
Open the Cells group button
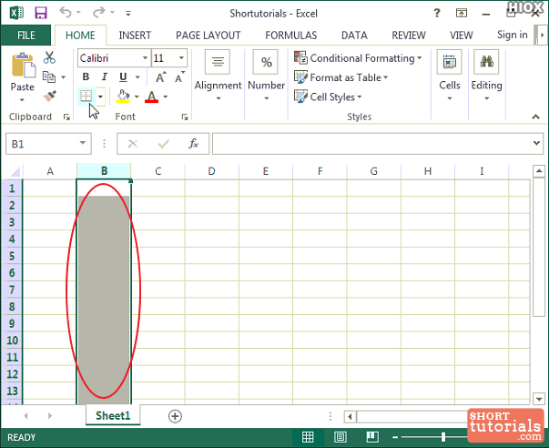(450, 76)
